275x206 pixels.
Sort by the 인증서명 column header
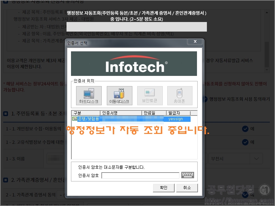[x=121, y=113]
